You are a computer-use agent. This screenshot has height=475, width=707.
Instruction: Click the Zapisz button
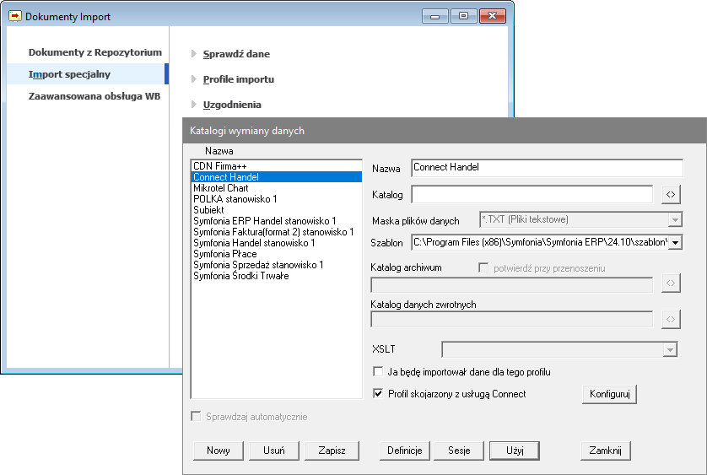(332, 451)
